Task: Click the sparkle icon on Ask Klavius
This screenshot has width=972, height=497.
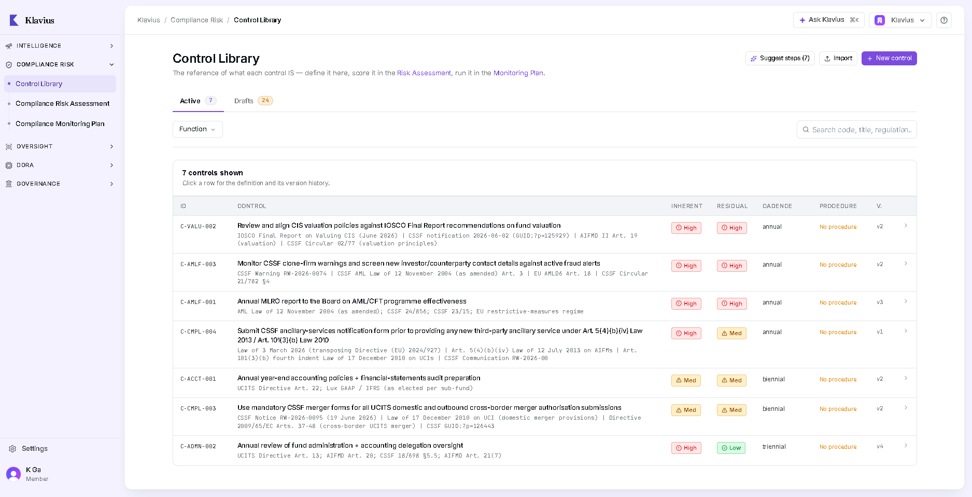Action: point(802,20)
